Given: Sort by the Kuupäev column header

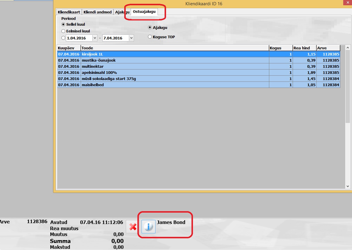Looking at the screenshot, I should click(x=69, y=48).
